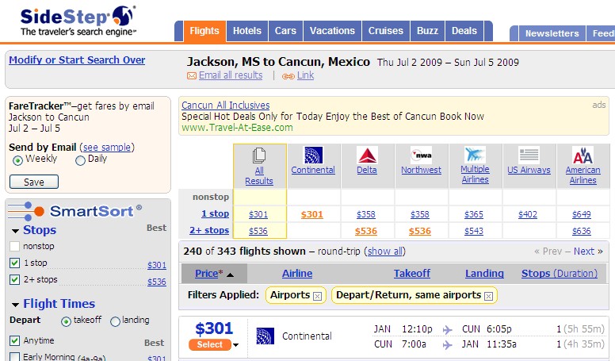615x361 pixels.
Task: Choose the landing radio option
Action: point(115,321)
